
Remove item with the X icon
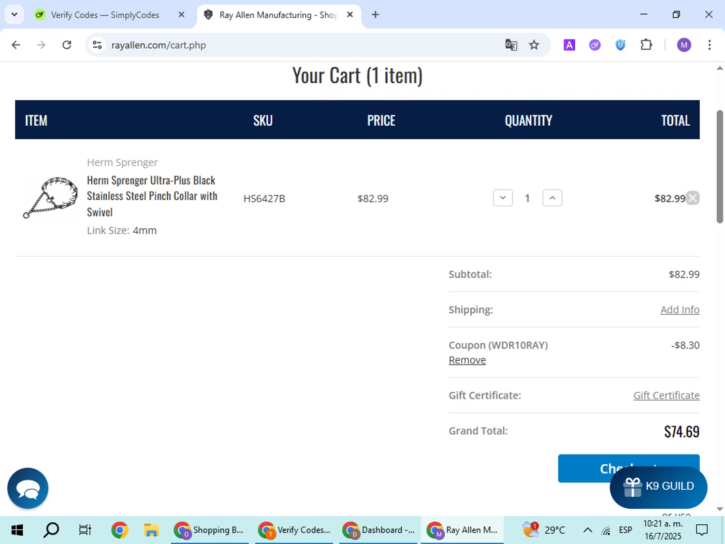tap(693, 198)
